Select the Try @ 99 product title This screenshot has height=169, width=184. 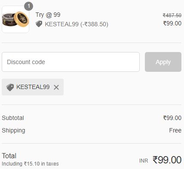(x=48, y=15)
